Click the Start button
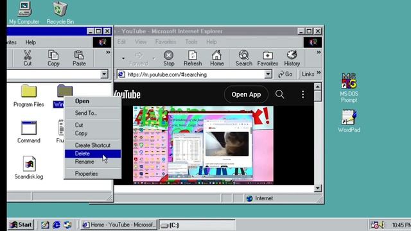Image resolution: width=411 pixels, height=231 pixels. click(21, 225)
